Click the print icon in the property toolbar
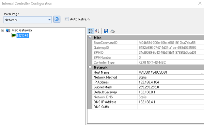The width and height of the screenshot is (204, 125). [x=112, y=31]
